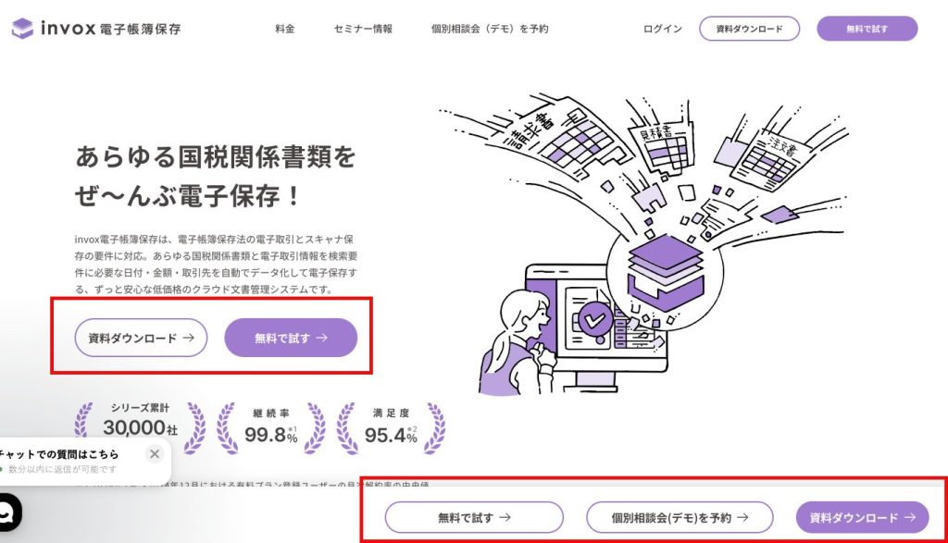The height and width of the screenshot is (543, 948).
Task: Click hero 無料で試す → purple button
Action: 291,338
